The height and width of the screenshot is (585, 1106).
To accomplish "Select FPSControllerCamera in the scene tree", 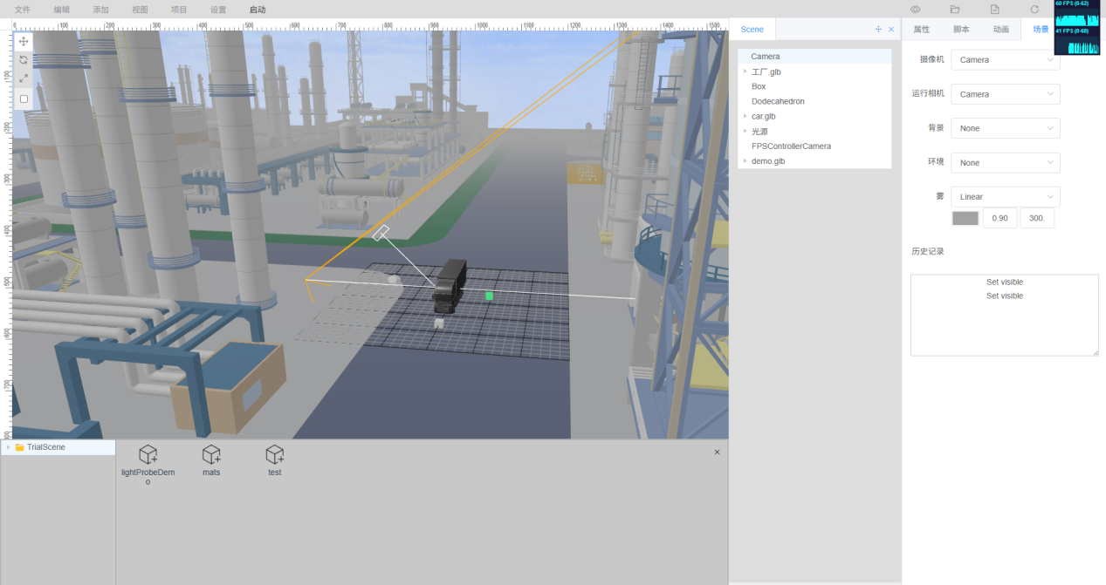I will [x=791, y=146].
